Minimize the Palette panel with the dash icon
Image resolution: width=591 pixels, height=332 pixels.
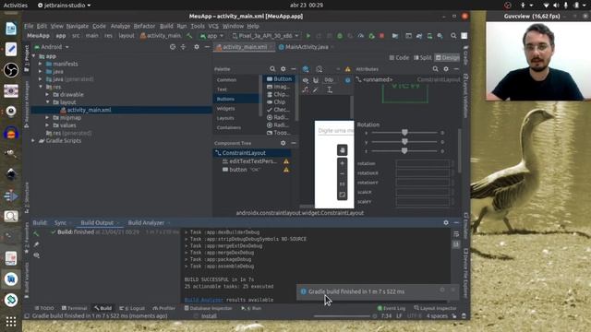pos(294,69)
